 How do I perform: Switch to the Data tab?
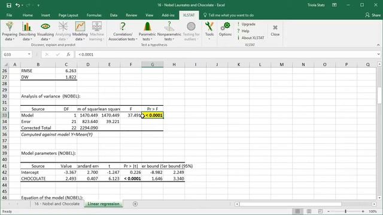[114, 15]
